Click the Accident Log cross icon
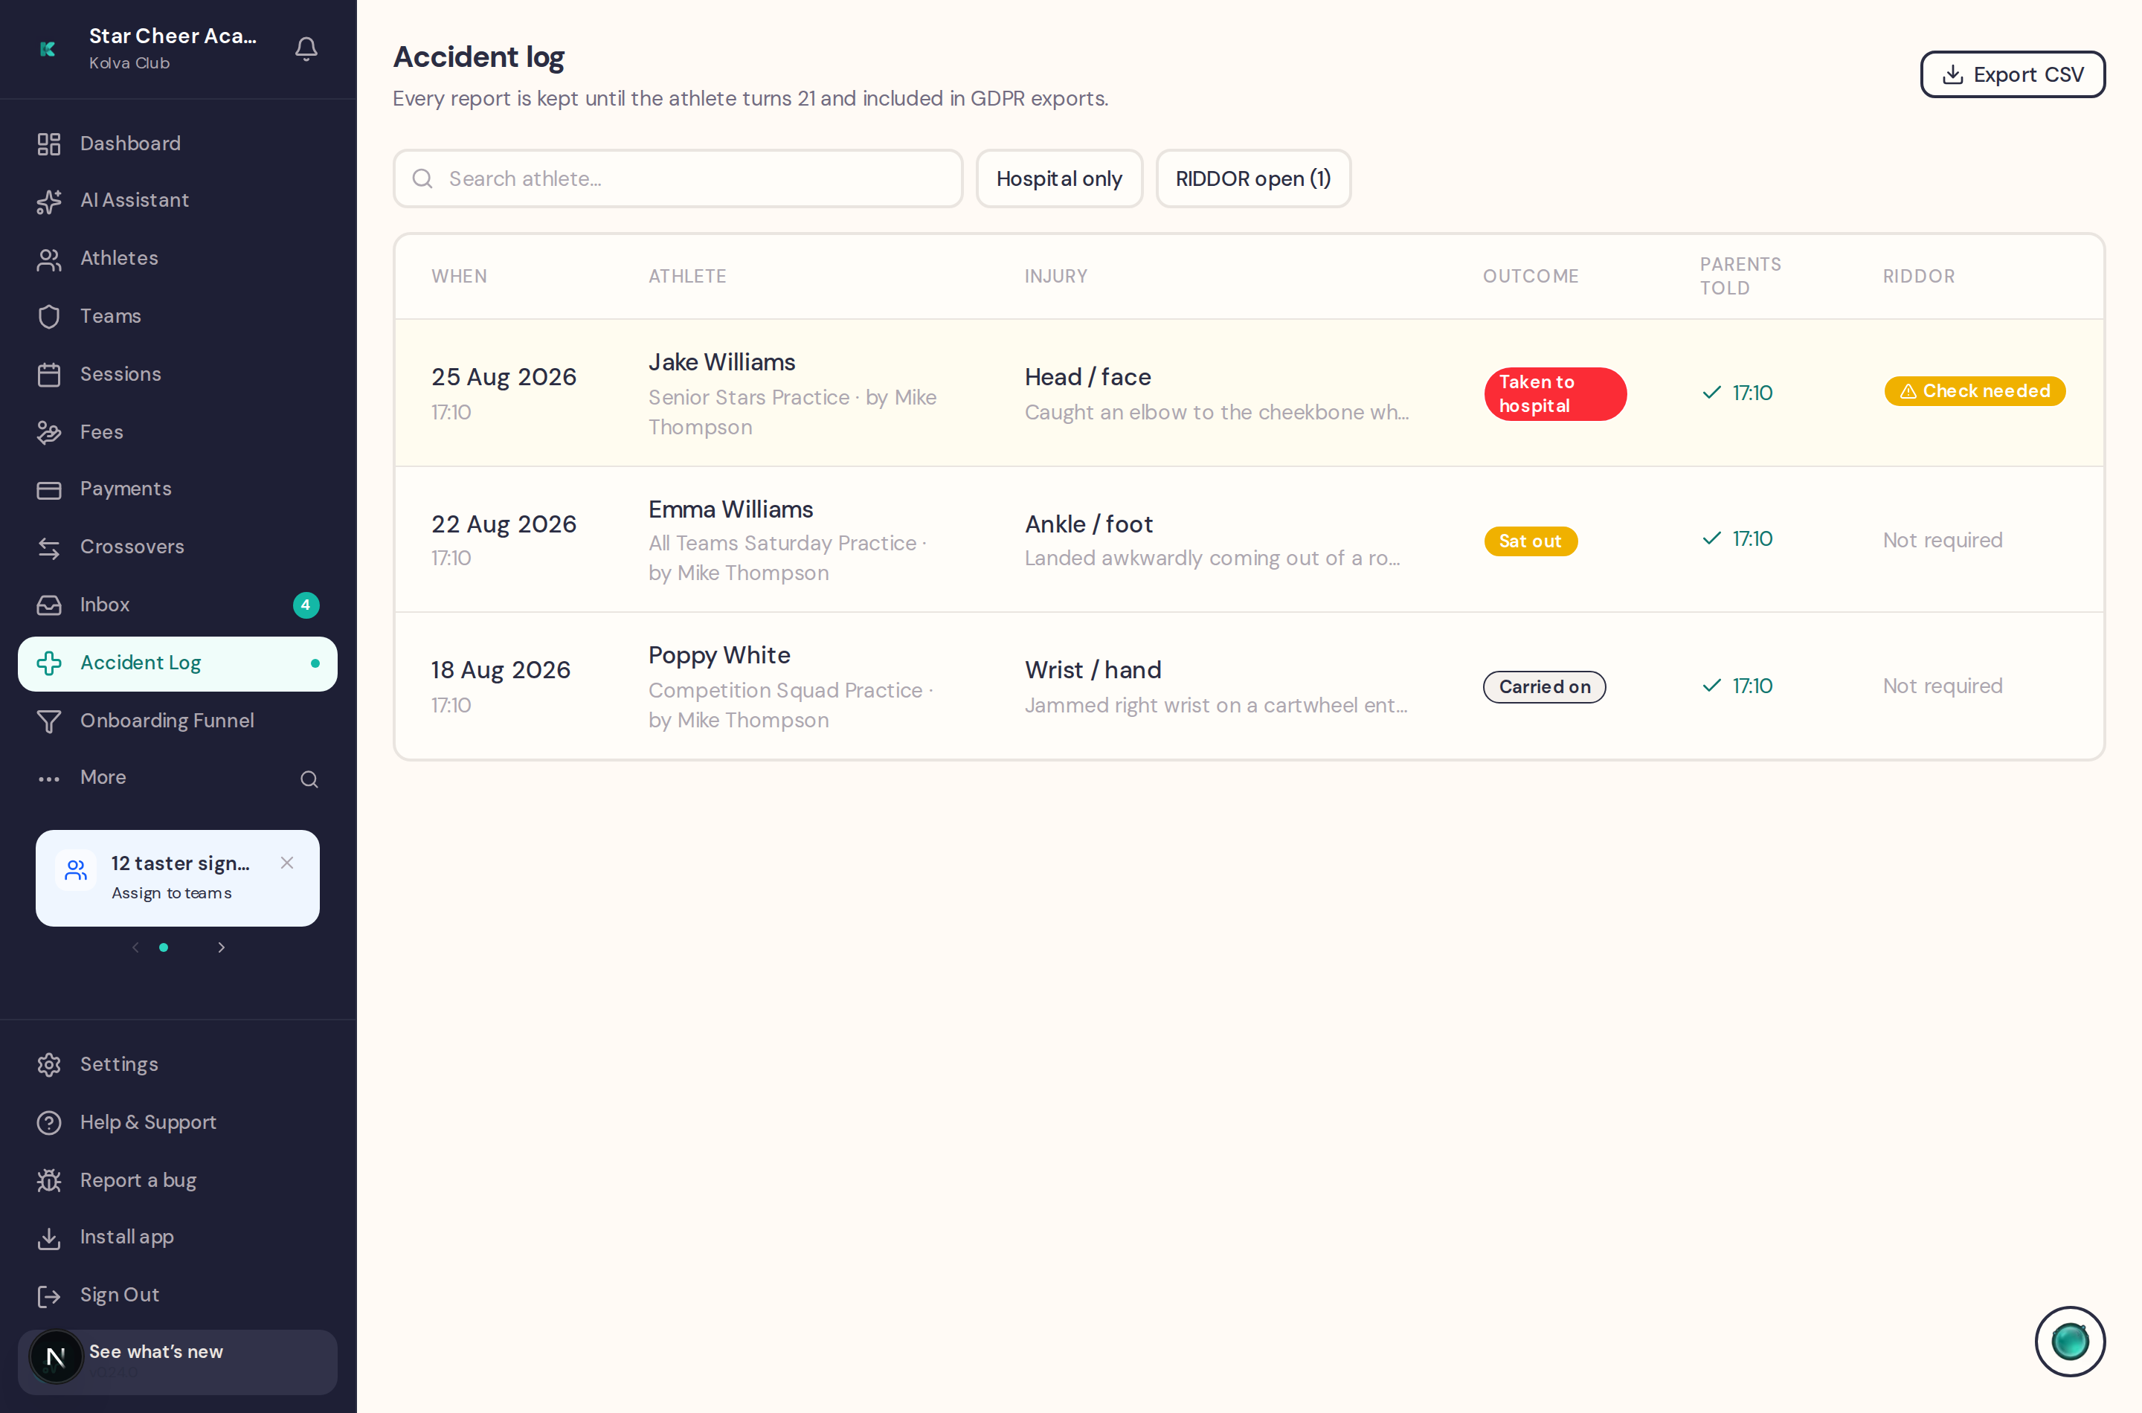2142x1413 pixels. (x=48, y=663)
